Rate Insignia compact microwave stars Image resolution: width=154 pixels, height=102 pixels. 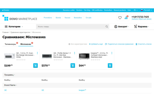pos(95,60)
